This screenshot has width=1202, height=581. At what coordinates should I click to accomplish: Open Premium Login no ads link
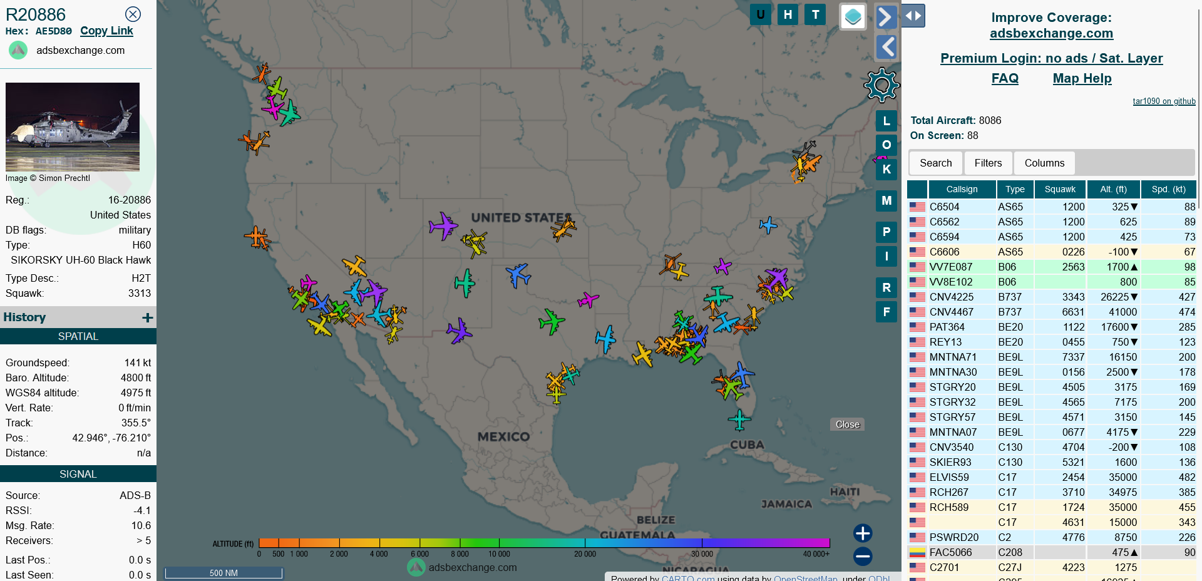[x=1051, y=58]
